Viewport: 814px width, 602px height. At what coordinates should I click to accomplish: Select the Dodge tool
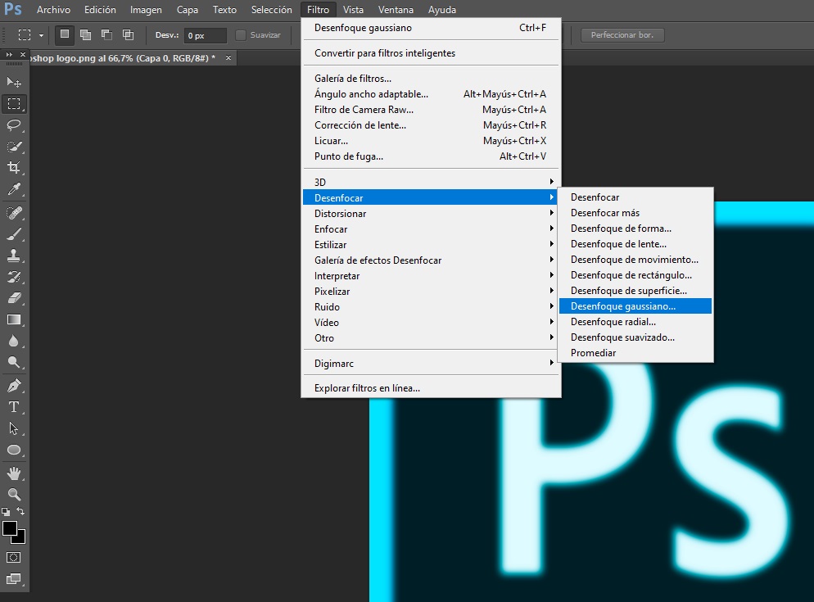pyautogui.click(x=14, y=362)
